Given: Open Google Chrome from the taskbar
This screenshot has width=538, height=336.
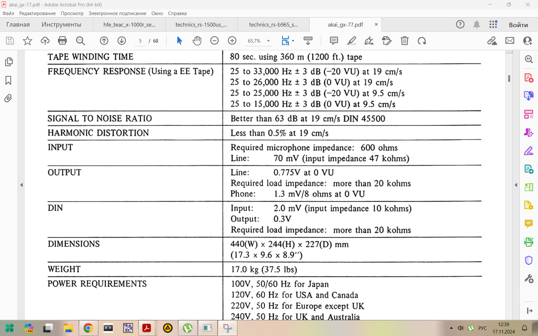Looking at the screenshot, I should click(x=88, y=328).
